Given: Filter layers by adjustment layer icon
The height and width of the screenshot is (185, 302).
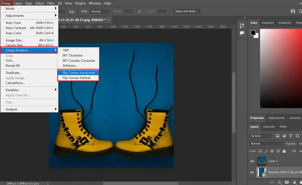Looking at the screenshot, I should pos(284,136).
